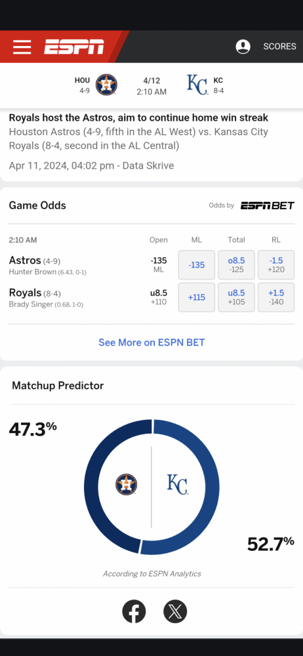Viewport: 303px width, 656px height.
Task: Open the Royals host the Astros article headline
Action: click(x=138, y=117)
